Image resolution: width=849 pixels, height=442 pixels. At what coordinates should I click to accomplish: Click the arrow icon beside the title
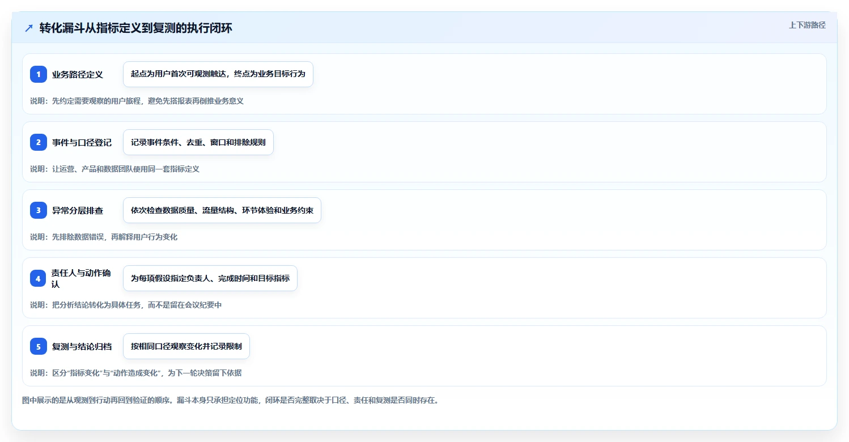[x=29, y=28]
